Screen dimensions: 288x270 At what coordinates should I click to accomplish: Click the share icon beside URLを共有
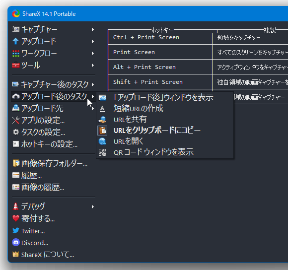point(102,120)
